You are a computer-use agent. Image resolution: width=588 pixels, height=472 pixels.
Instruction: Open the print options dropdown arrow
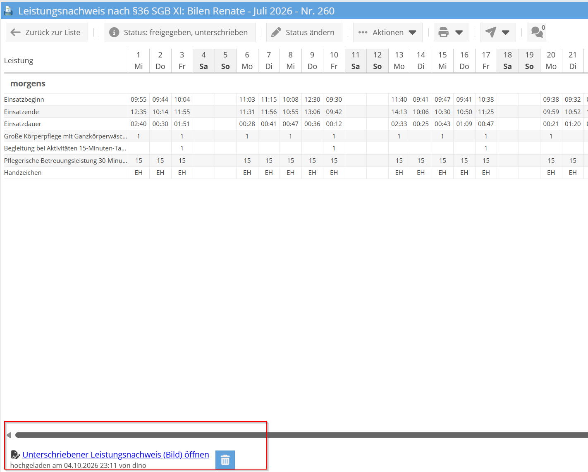pos(459,32)
